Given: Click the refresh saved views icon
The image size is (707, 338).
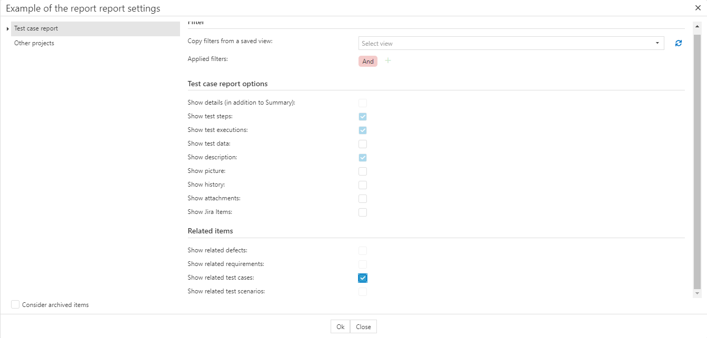Looking at the screenshot, I should pyautogui.click(x=678, y=43).
